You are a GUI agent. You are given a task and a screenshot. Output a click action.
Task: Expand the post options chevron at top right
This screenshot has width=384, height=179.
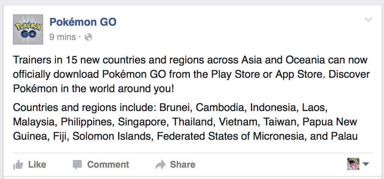(368, 20)
